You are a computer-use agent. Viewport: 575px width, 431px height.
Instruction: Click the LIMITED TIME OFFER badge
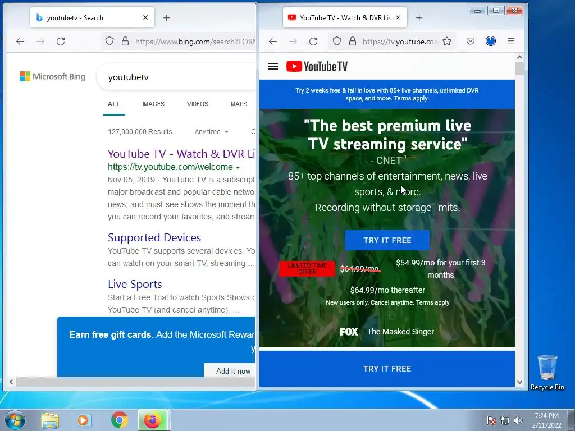coord(307,268)
